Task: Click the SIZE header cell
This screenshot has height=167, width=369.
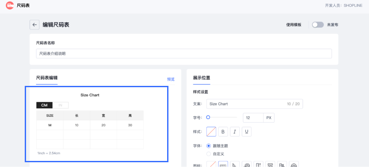Action: pos(50,115)
